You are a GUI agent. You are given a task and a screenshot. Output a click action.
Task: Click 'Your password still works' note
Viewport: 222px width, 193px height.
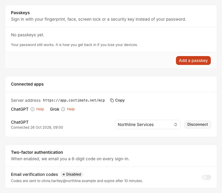(x=74, y=45)
